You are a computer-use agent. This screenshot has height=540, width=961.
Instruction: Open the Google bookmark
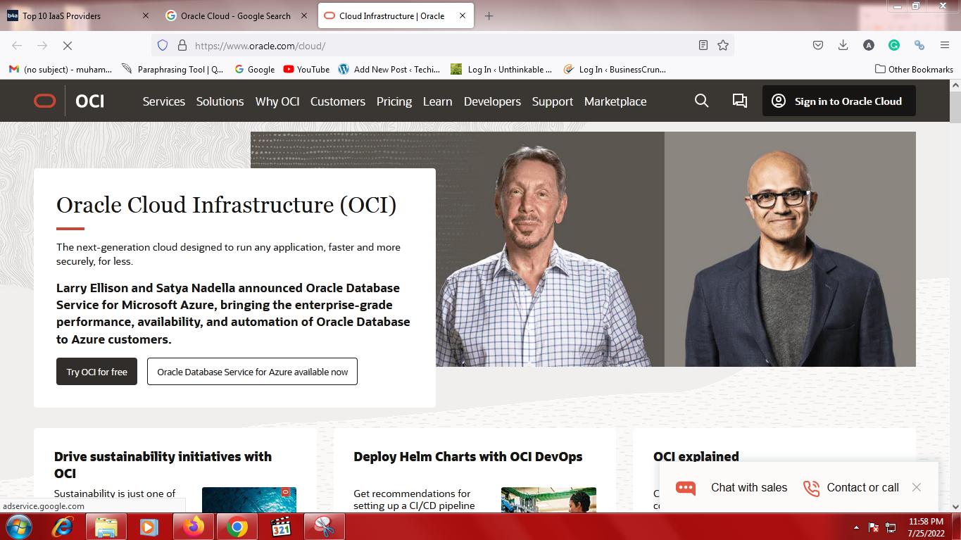254,69
